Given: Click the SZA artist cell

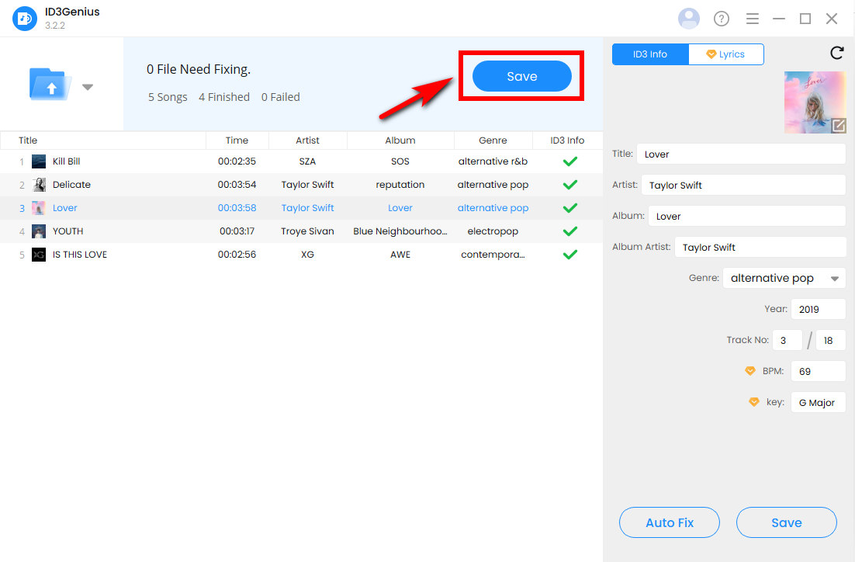Looking at the screenshot, I should coord(307,161).
